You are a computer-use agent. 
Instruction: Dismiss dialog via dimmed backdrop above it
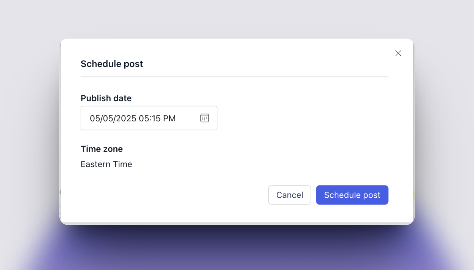click(237, 19)
